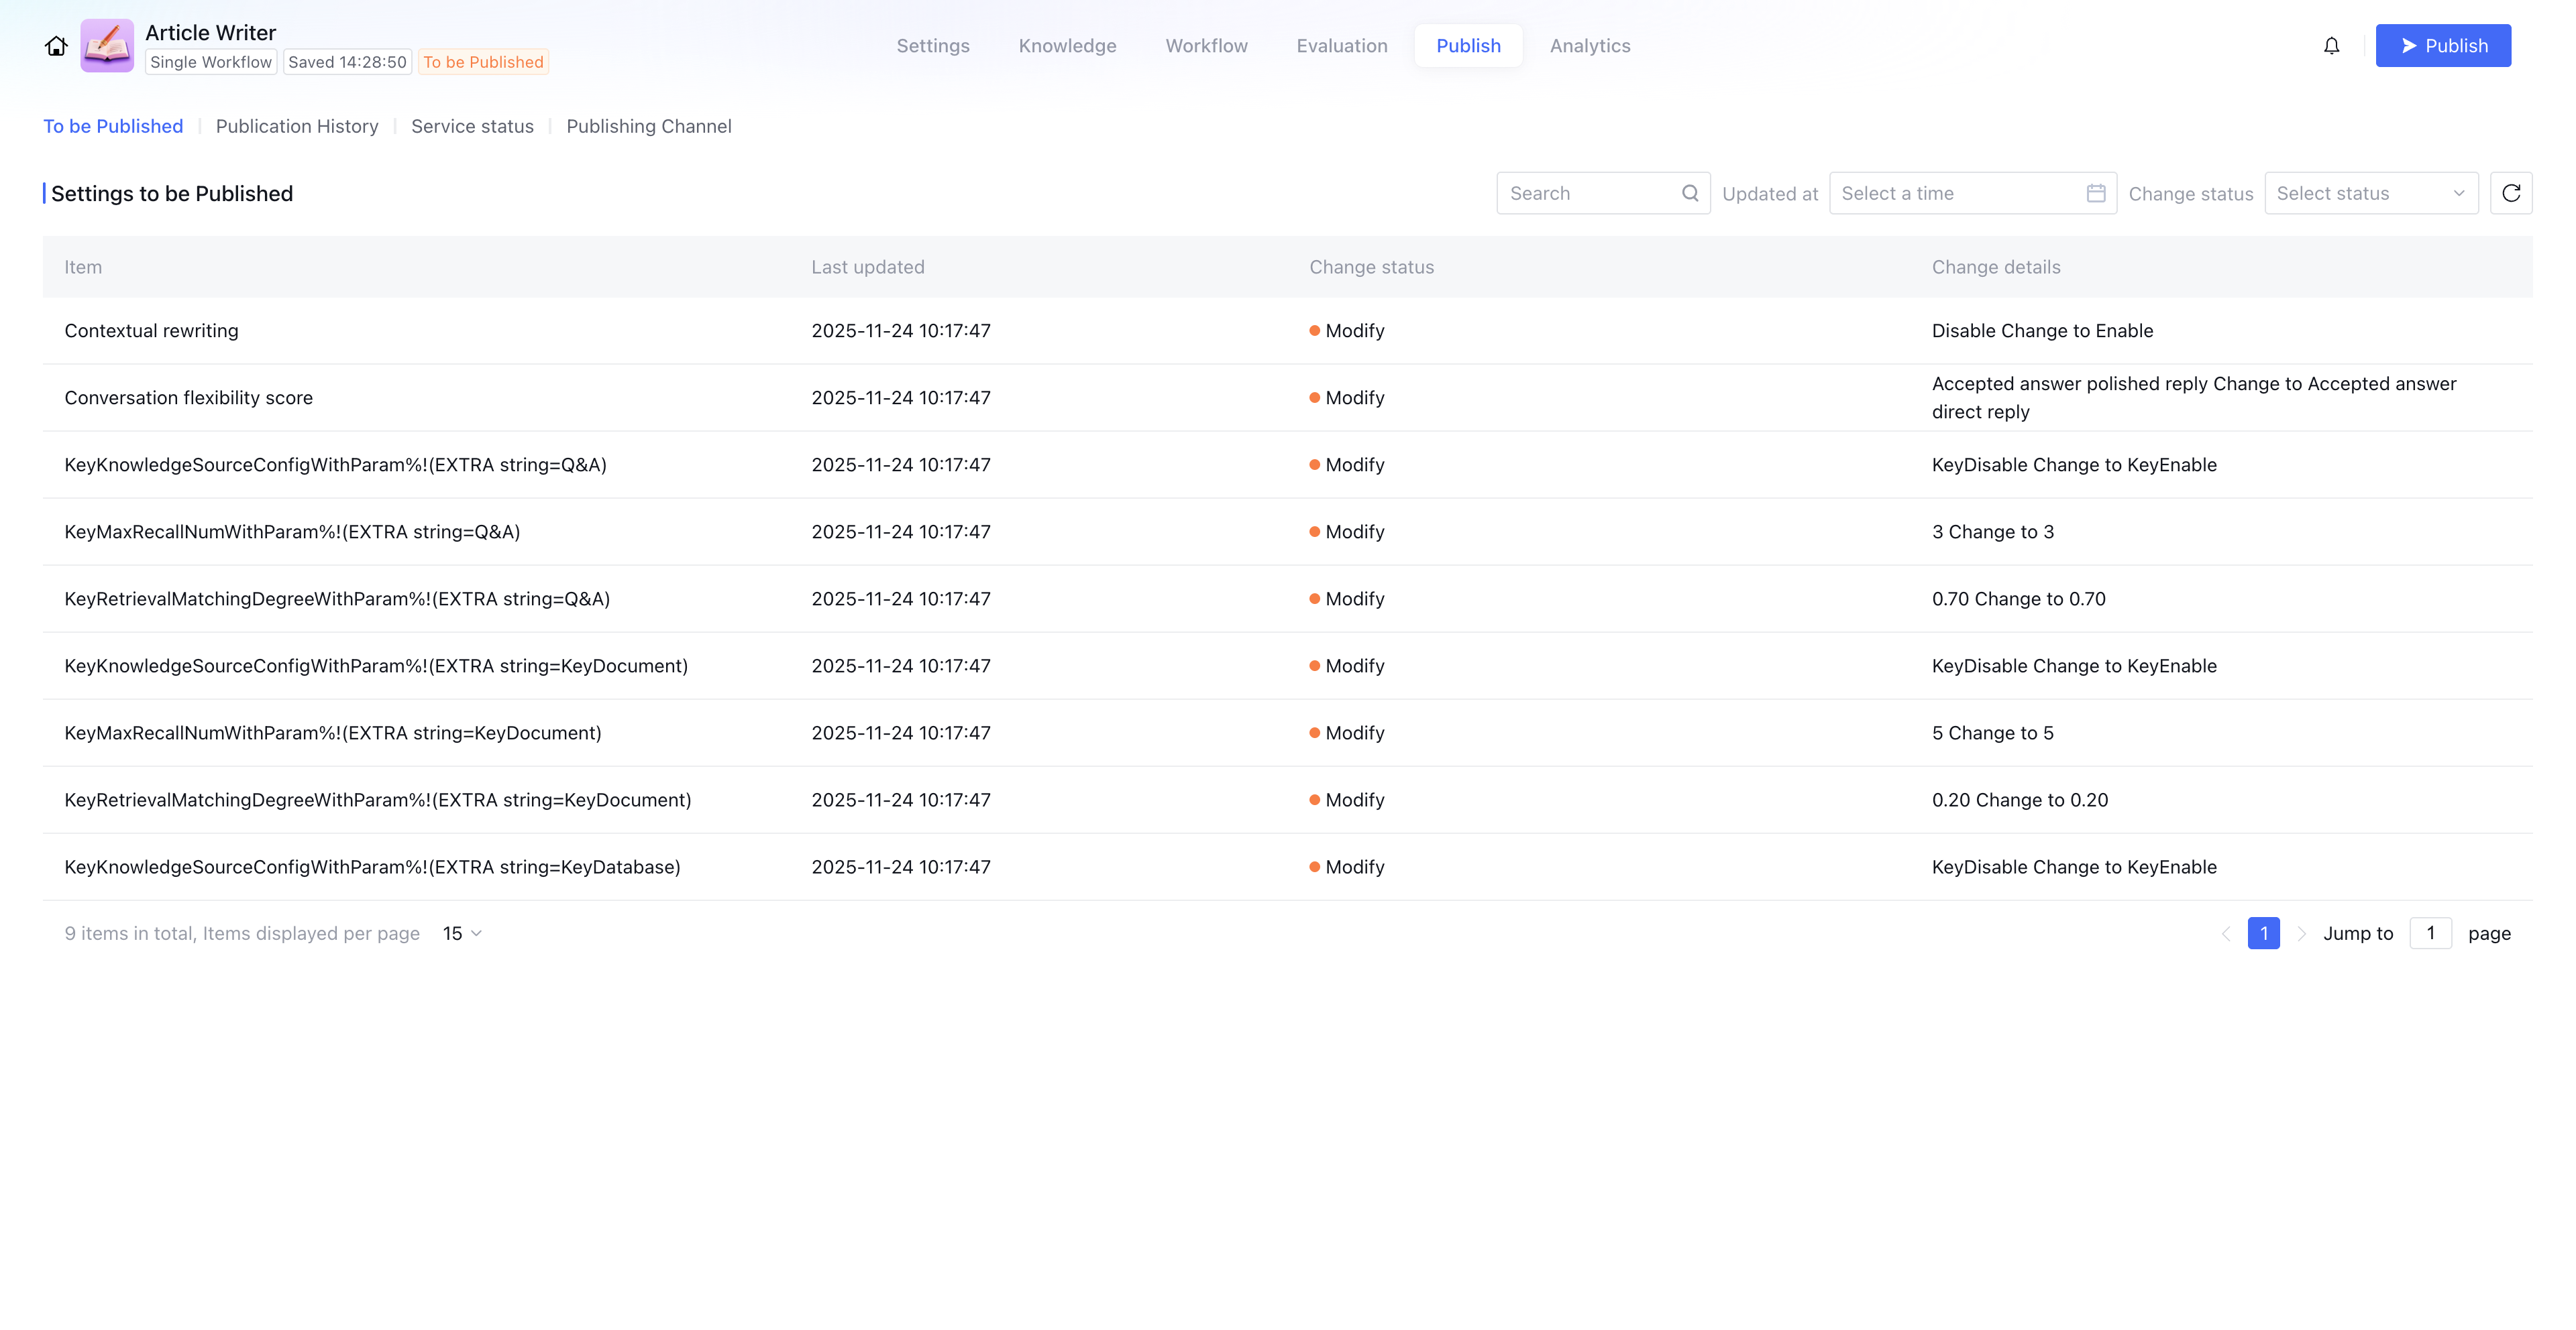
Task: Go to next page arrow
Action: [2302, 933]
